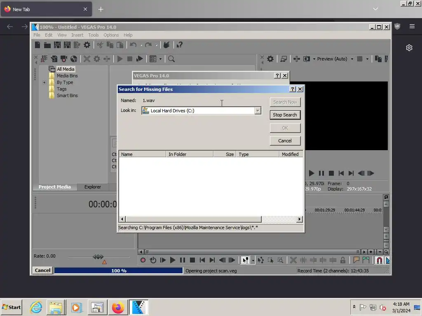Click the Save floppy disk icon

(x=57, y=45)
